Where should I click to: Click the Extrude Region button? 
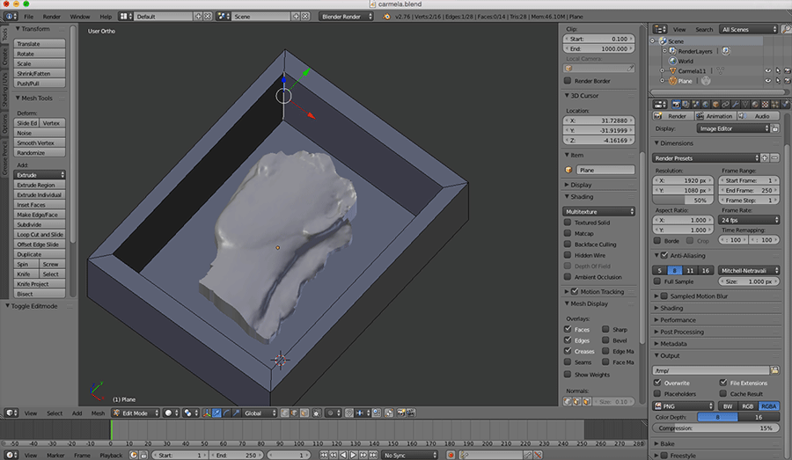[40, 185]
